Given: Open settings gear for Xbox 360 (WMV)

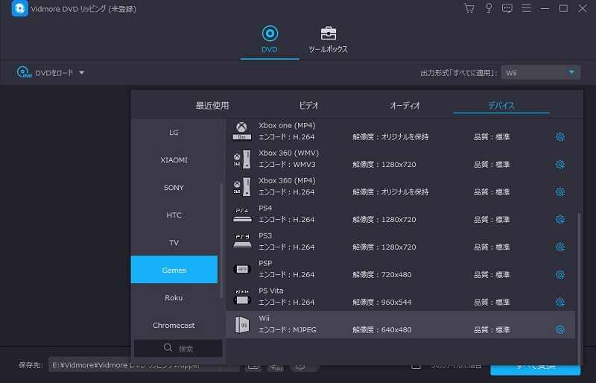Looking at the screenshot, I should (x=560, y=165).
